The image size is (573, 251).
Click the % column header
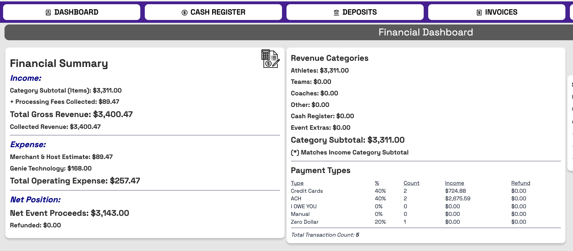point(377,183)
